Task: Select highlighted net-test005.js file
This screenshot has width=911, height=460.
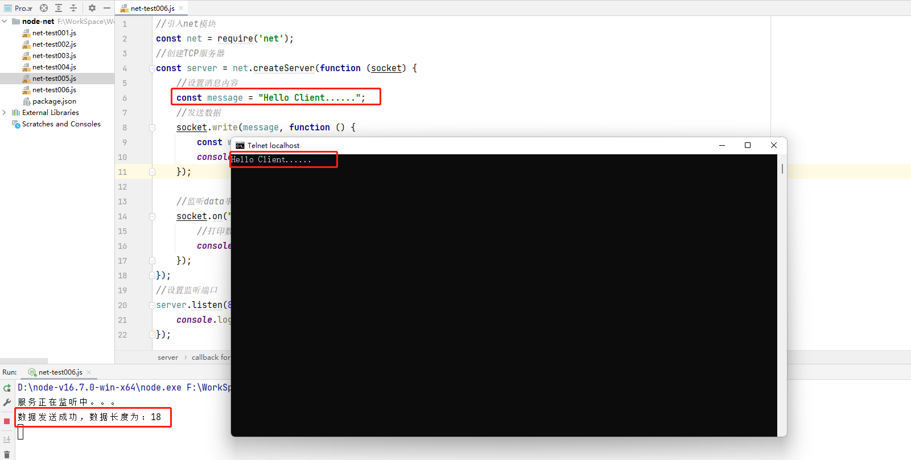Action: (x=54, y=79)
